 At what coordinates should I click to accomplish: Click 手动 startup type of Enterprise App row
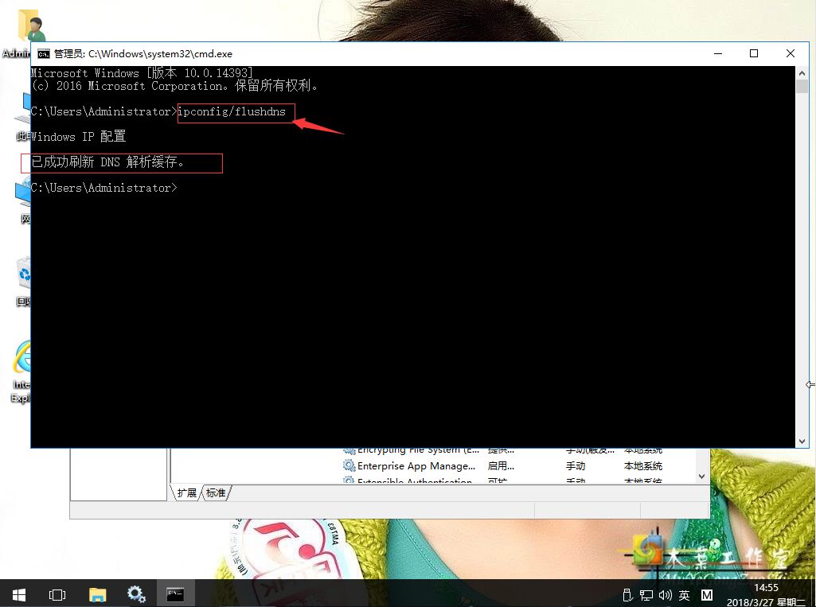click(576, 466)
